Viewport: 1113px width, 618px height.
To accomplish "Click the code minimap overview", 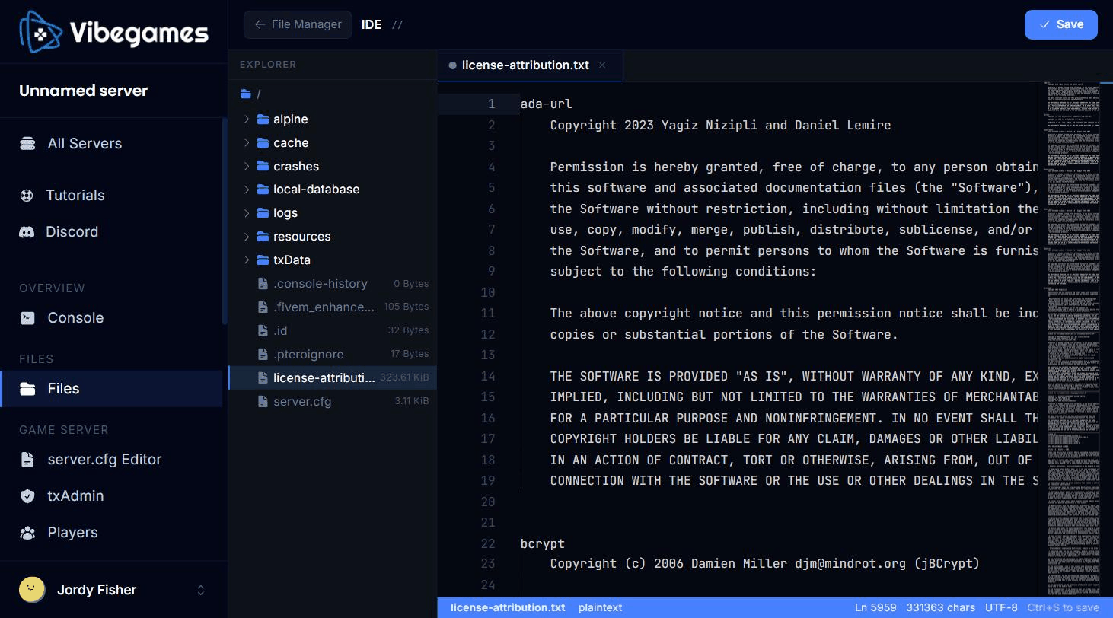I will coord(1072,339).
